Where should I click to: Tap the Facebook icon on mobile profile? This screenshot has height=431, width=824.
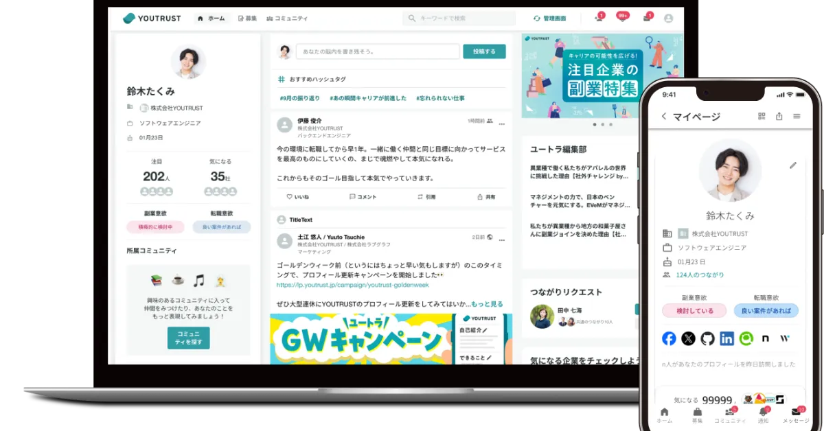pos(669,338)
